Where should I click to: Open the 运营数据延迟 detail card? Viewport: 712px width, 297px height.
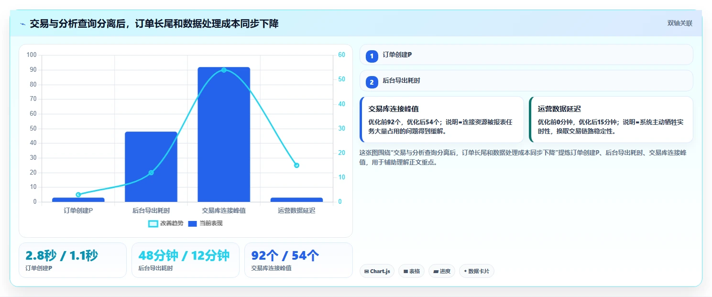coord(611,120)
